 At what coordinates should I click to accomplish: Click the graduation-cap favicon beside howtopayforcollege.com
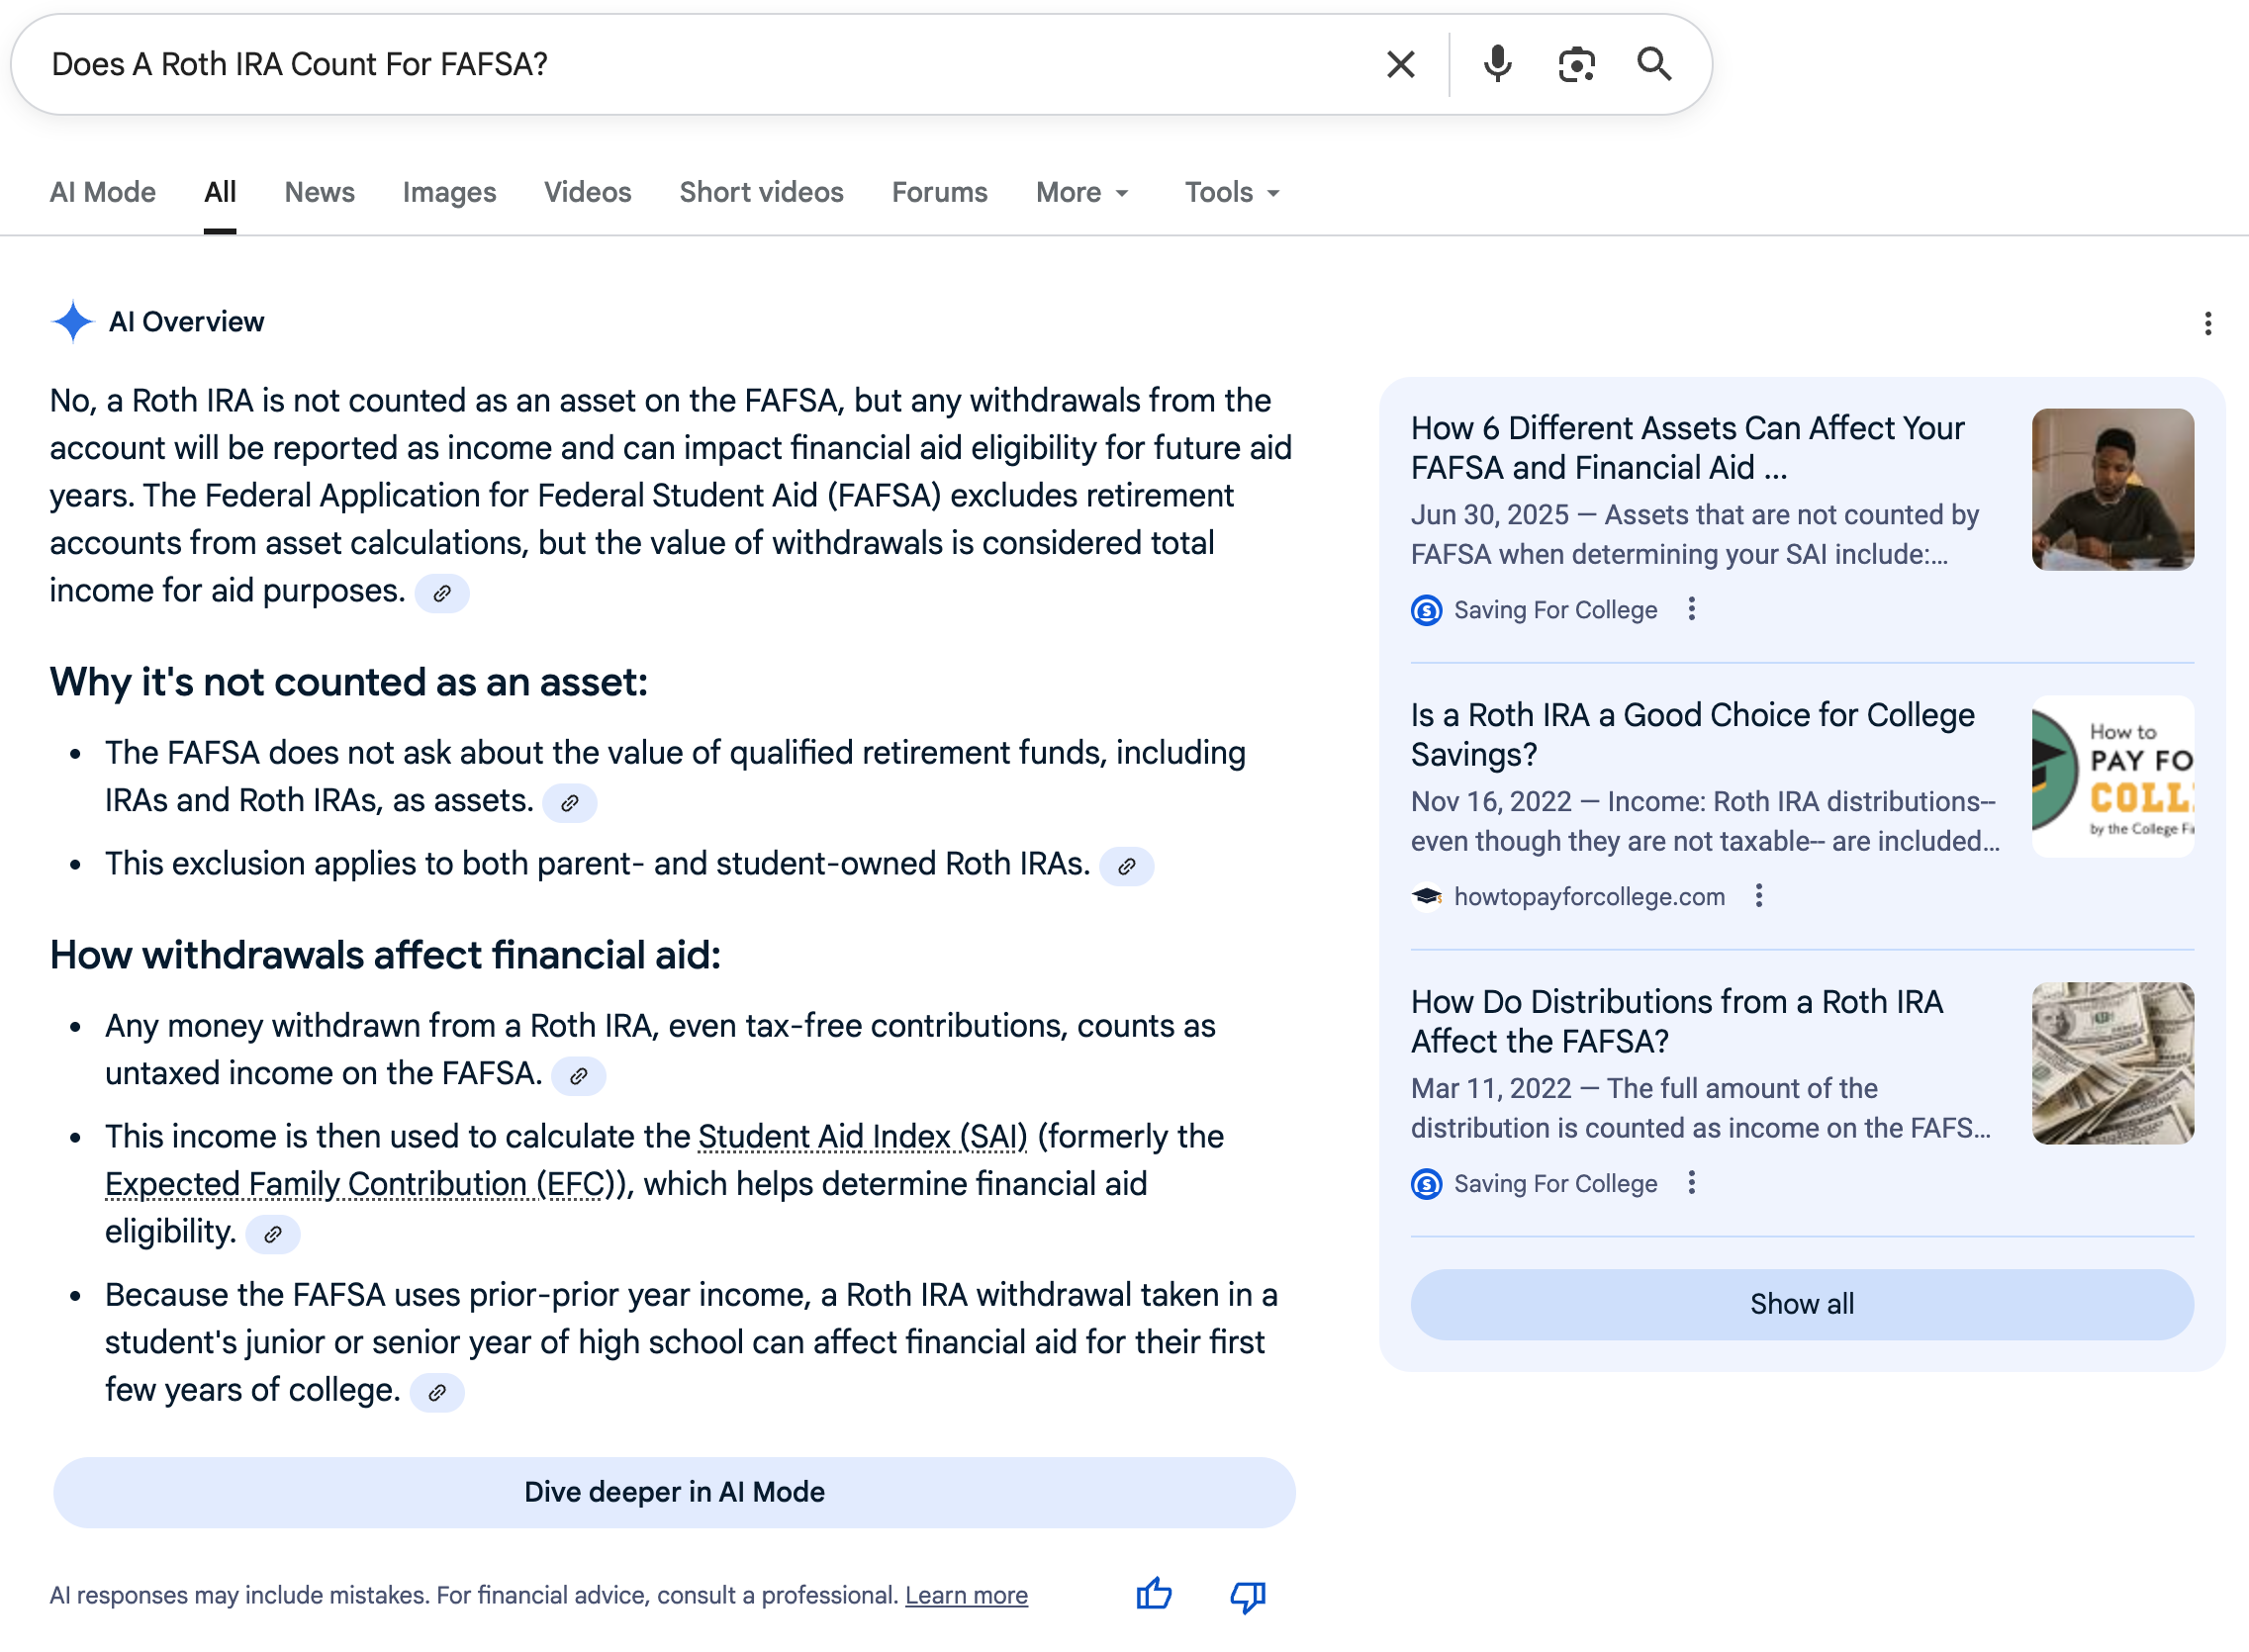click(x=1425, y=896)
